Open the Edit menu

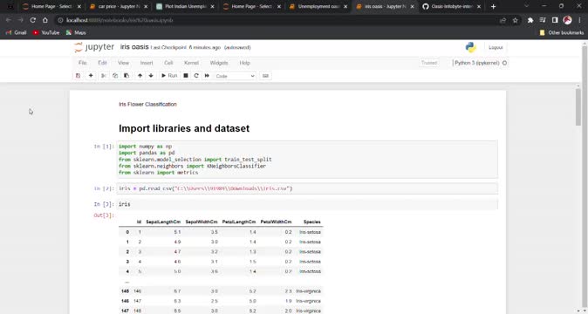click(x=102, y=63)
